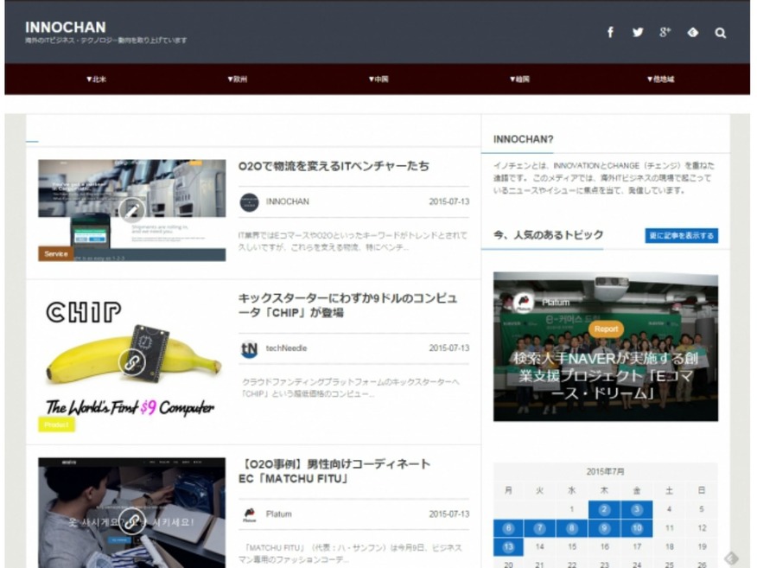This screenshot has height=568, width=757.
Task: Expand the ▼韓国 navigation menu
Action: tap(519, 80)
